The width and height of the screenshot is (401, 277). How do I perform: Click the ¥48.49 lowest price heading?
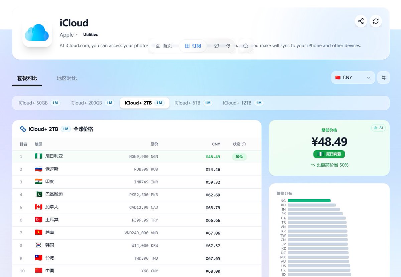point(329,142)
